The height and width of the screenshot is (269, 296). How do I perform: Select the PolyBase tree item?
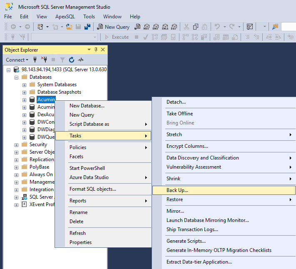(39, 167)
